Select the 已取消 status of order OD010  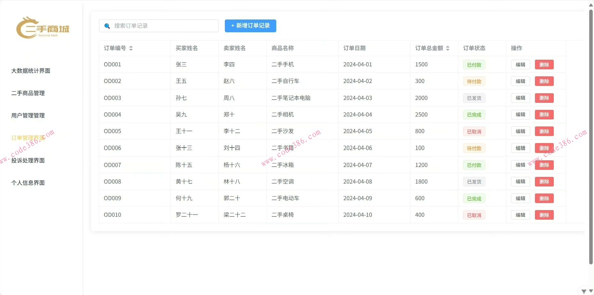tap(474, 215)
